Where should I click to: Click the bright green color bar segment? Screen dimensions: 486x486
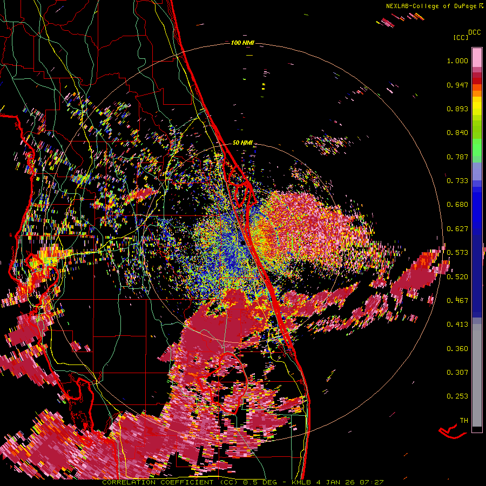(x=477, y=147)
